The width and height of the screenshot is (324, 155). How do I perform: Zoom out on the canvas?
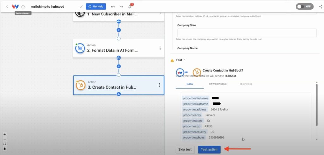click(x=5, y=139)
